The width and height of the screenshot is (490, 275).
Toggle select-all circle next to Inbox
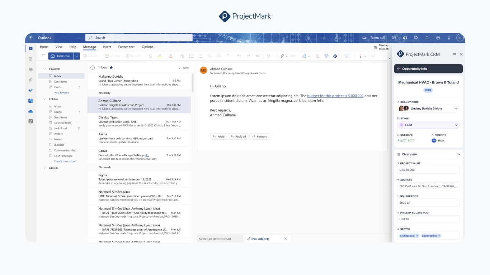92,67
